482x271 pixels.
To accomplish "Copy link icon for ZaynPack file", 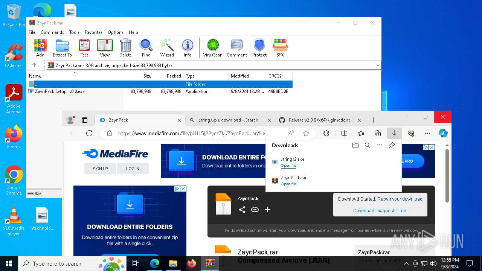I will click(255, 210).
